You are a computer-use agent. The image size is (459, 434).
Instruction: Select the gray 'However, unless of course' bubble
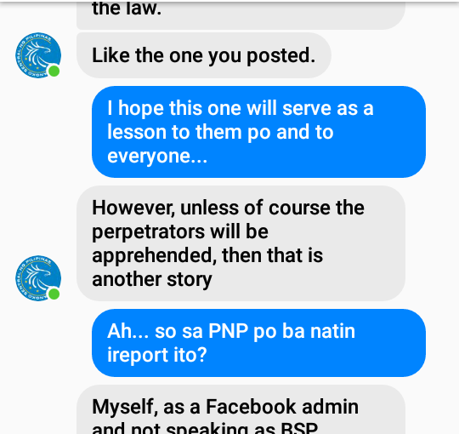pyautogui.click(x=241, y=243)
